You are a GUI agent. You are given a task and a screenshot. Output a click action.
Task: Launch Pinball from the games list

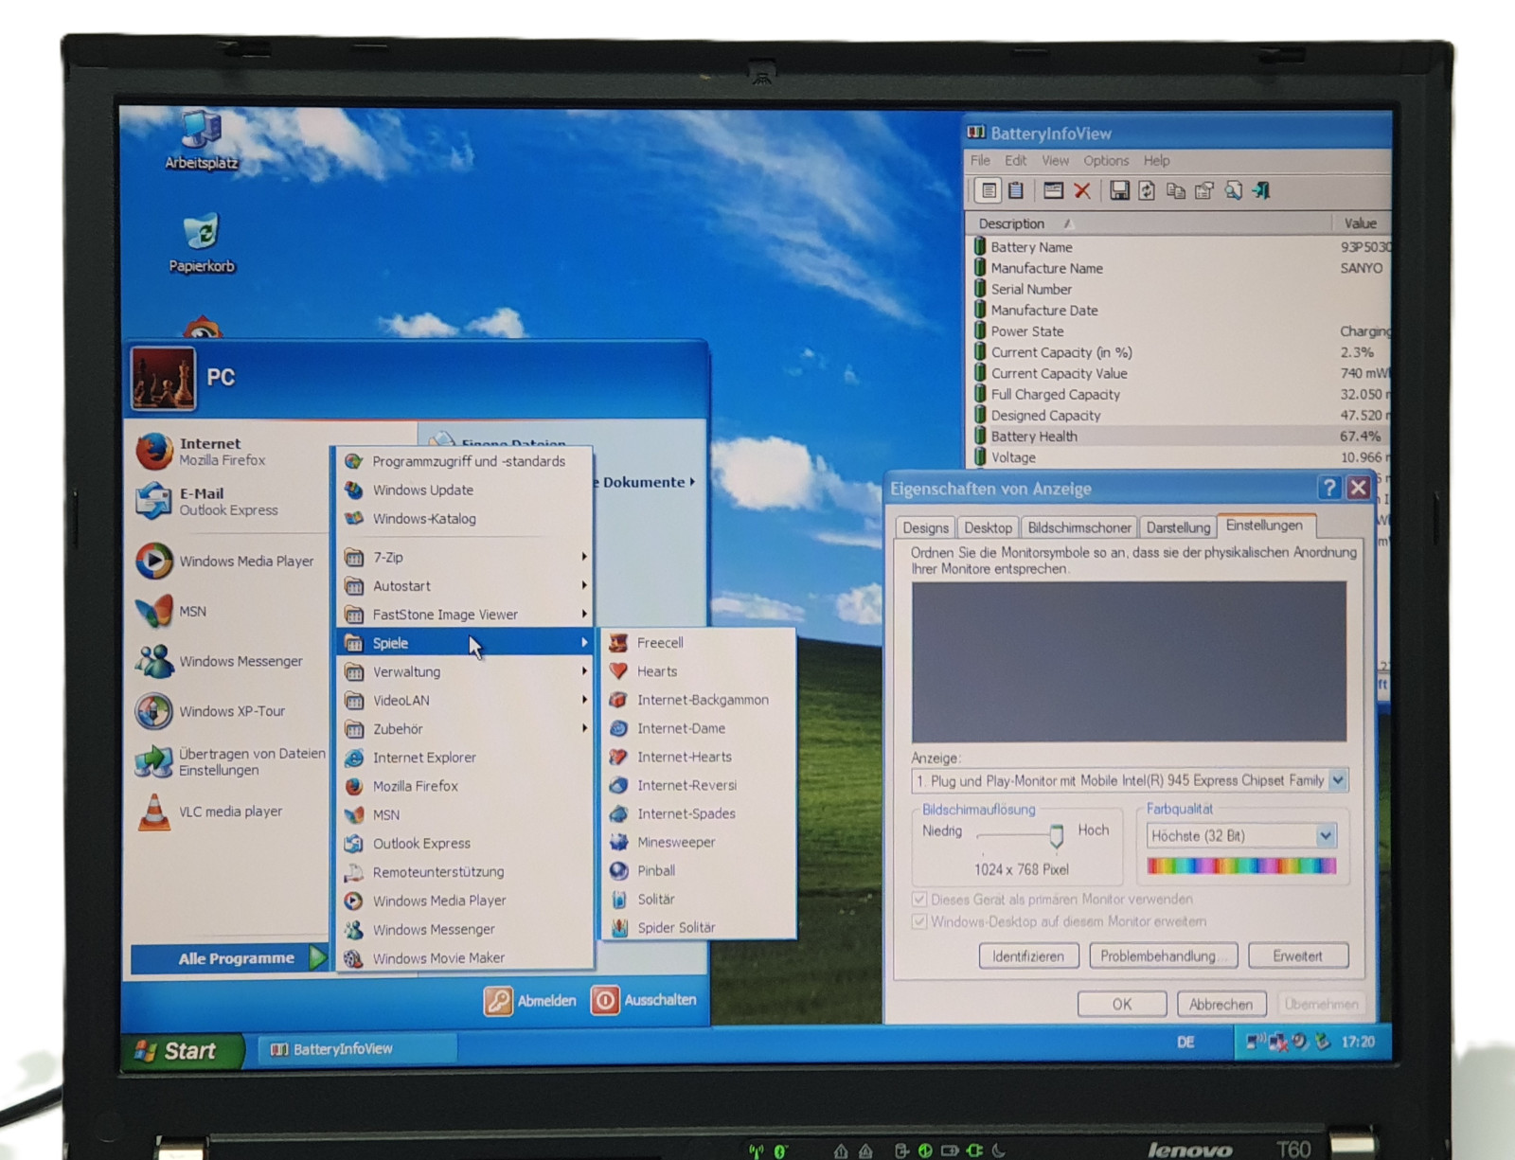tap(655, 870)
